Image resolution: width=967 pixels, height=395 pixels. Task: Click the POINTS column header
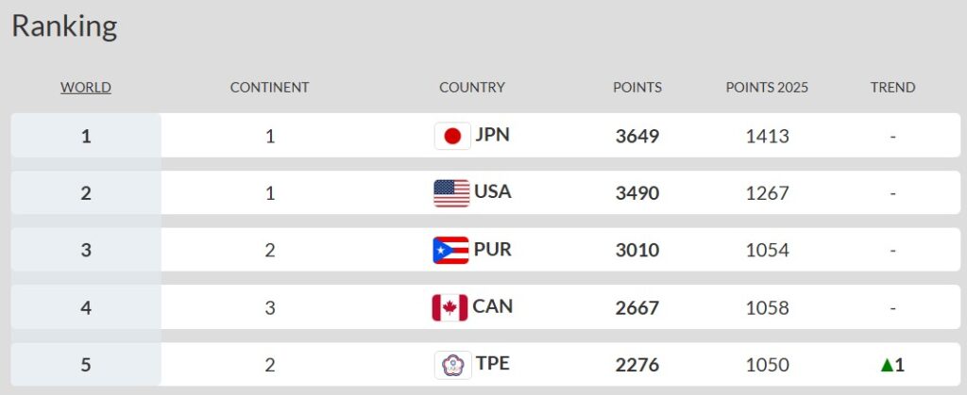[x=637, y=88]
